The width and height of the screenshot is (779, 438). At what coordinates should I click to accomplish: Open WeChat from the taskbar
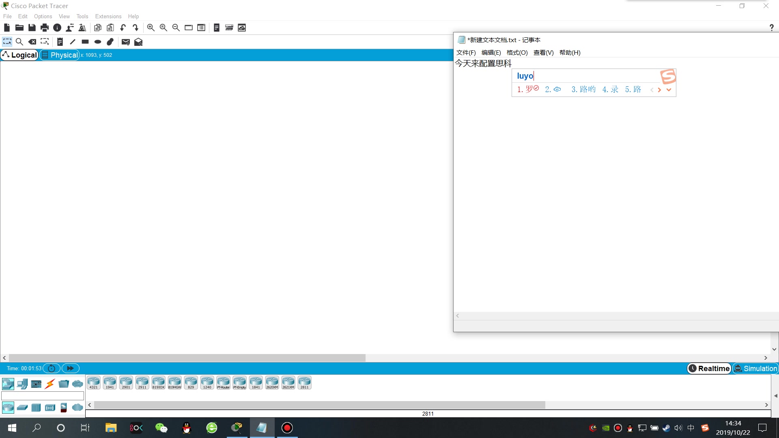click(x=161, y=428)
